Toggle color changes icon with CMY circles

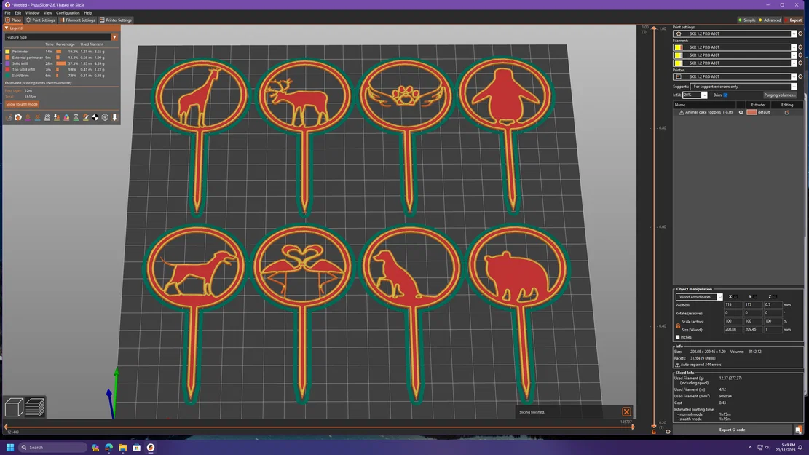[66, 118]
